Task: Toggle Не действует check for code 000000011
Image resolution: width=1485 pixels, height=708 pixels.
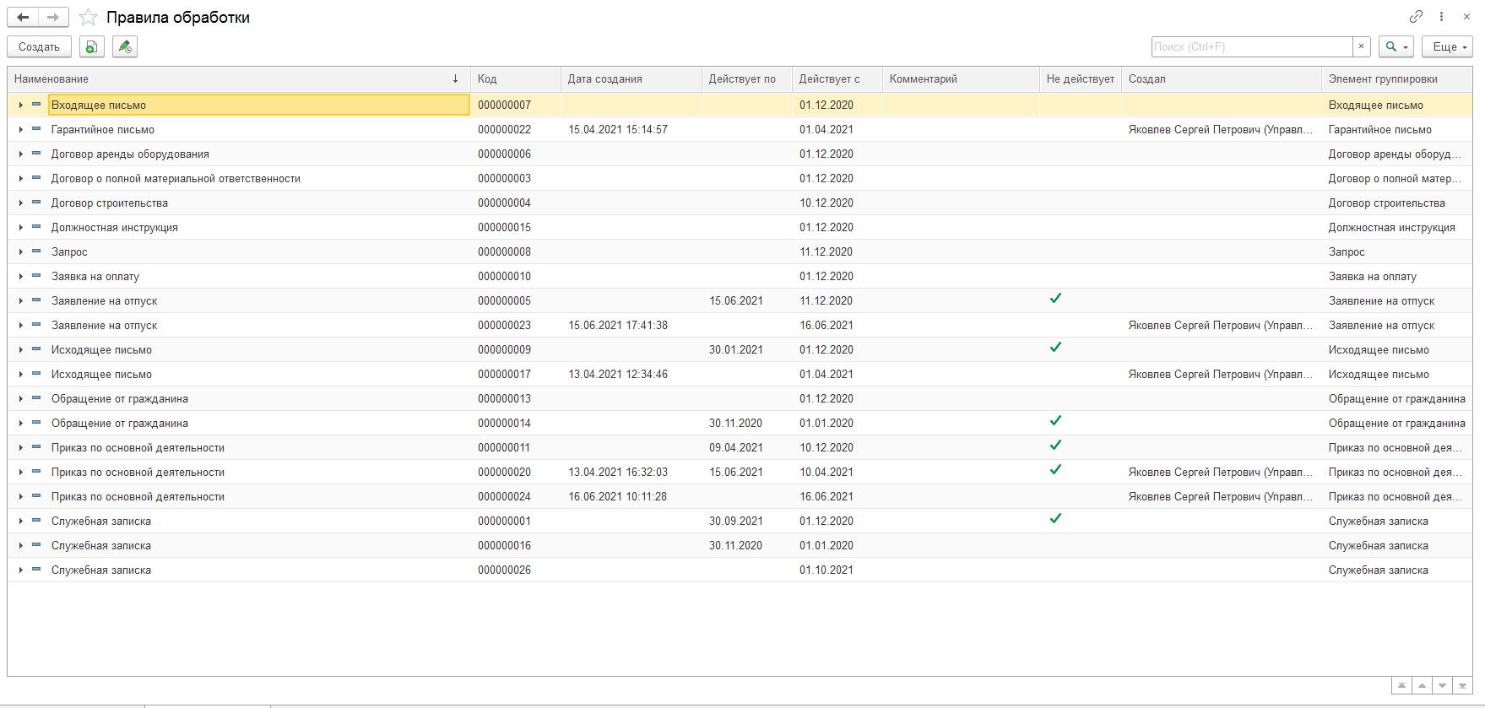Action: 1055,446
